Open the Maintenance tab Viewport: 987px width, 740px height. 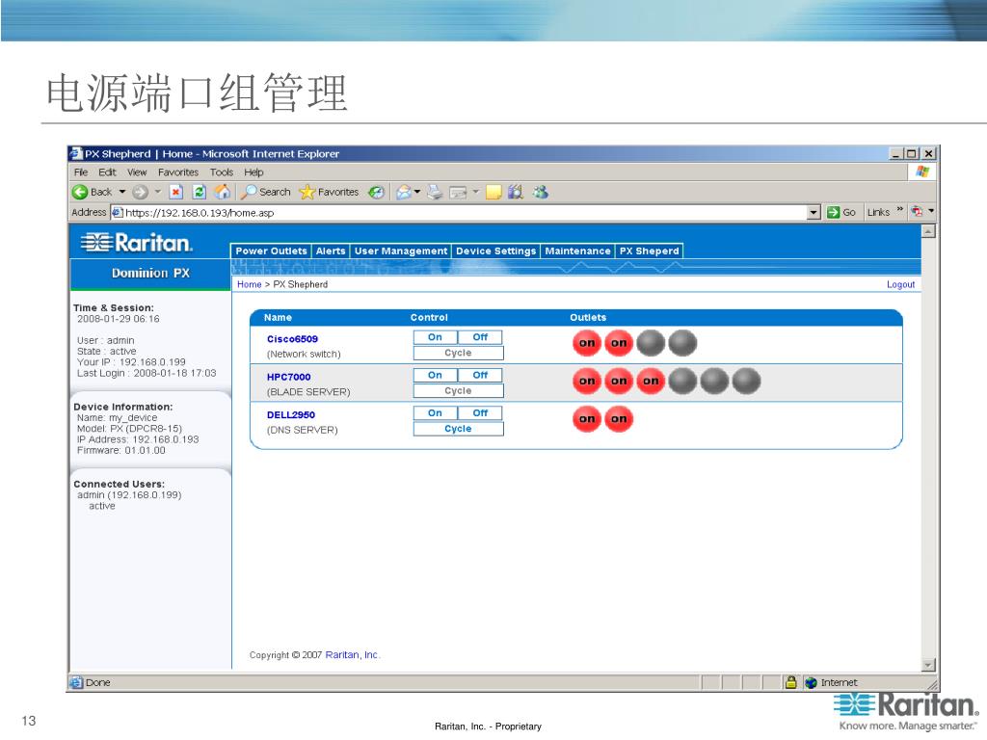(x=578, y=251)
